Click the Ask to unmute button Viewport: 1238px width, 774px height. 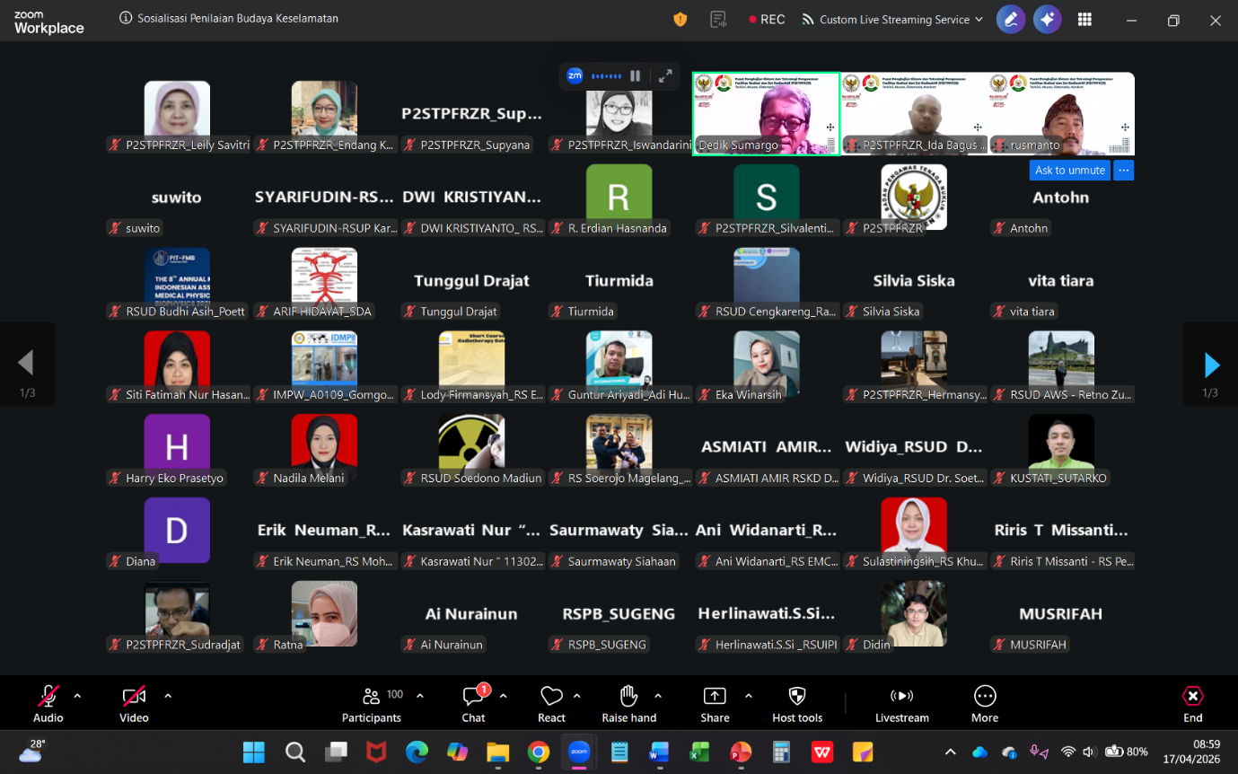coord(1069,171)
